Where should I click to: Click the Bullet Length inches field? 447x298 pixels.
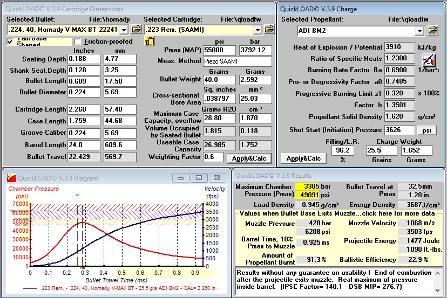point(84,81)
